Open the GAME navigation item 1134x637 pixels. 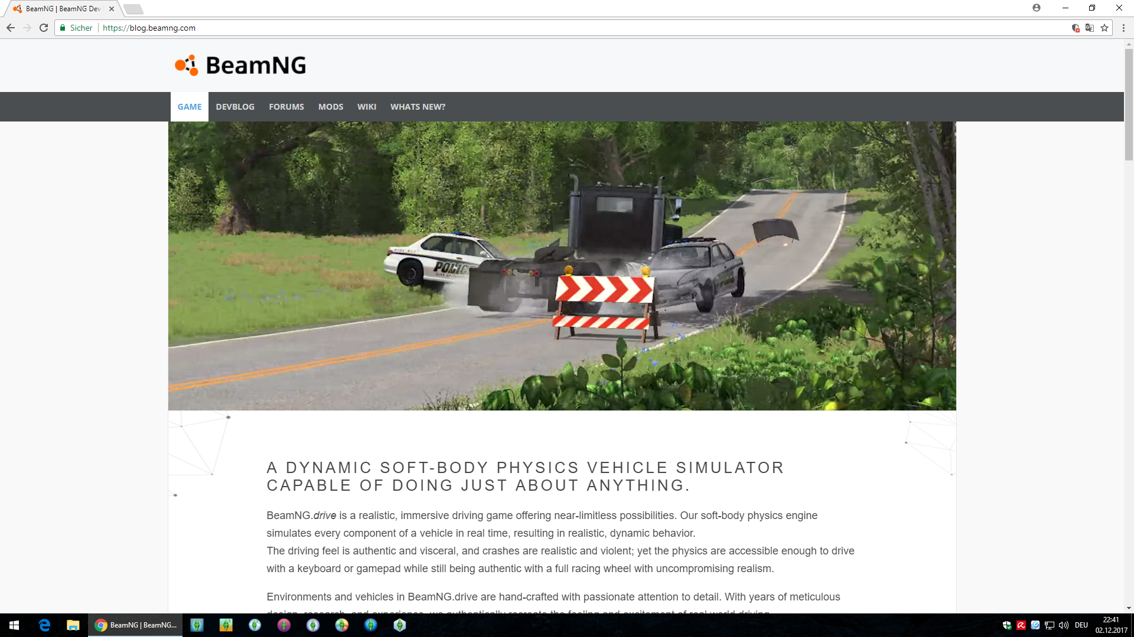tap(190, 107)
